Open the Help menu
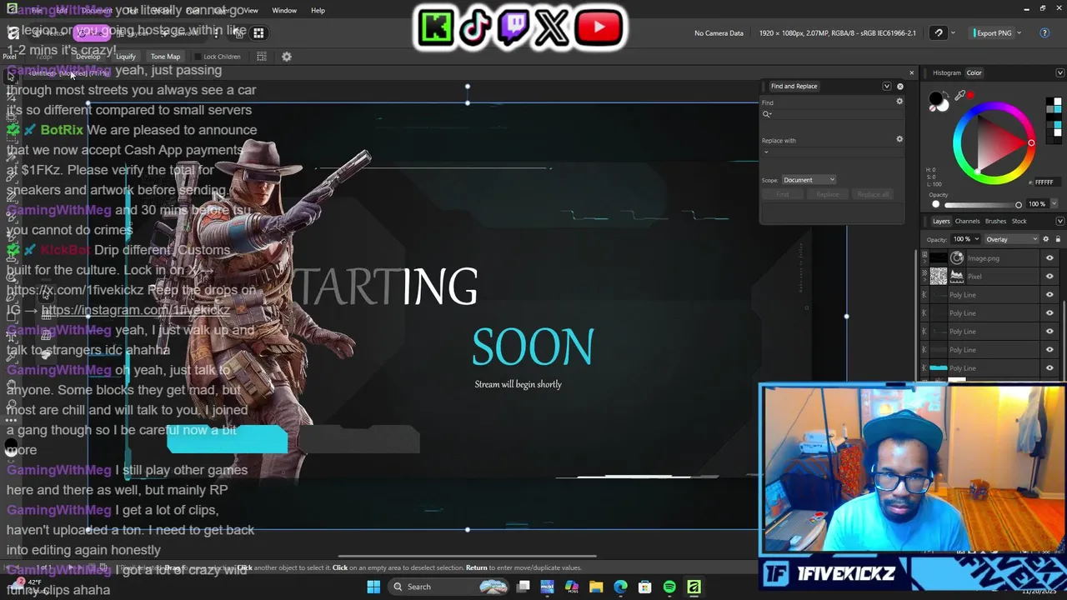Screen dimensions: 1067x600 [318, 10]
